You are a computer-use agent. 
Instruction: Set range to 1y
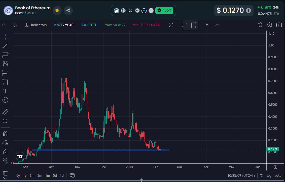[25, 175]
